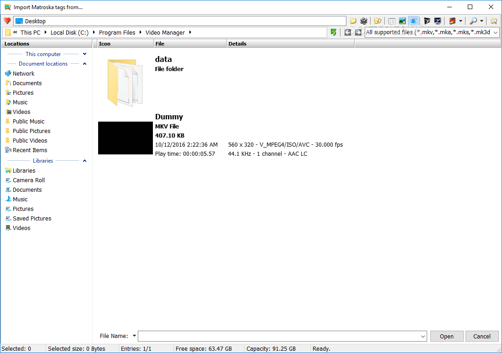
Task: Open Music under Libraries section
Action: click(16, 200)
